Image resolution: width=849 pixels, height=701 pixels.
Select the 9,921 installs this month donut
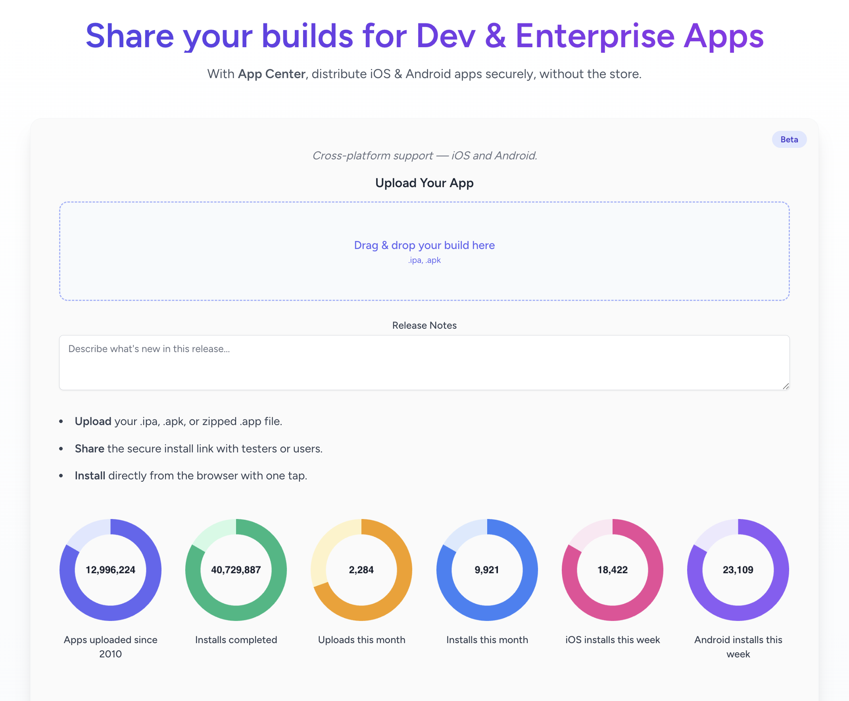tap(487, 570)
